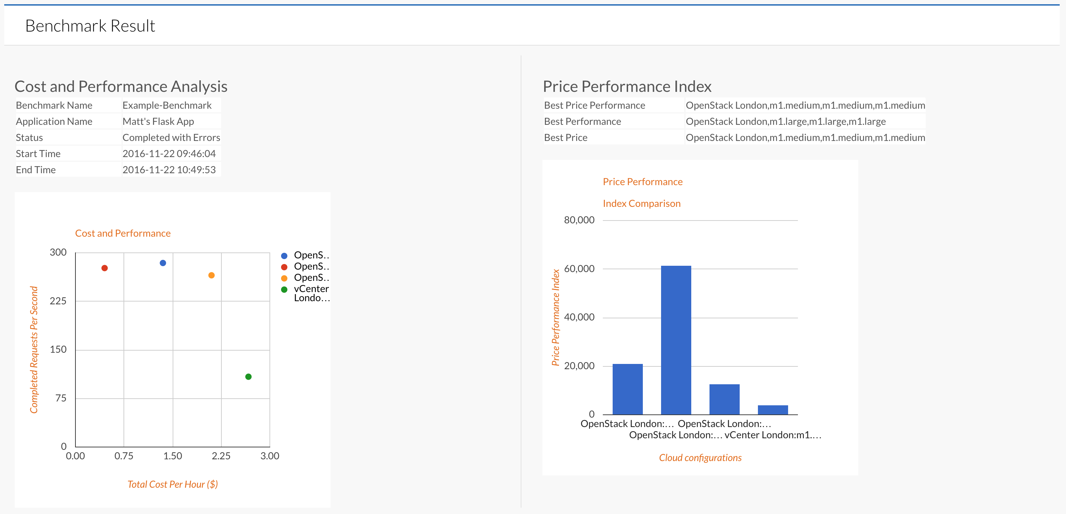This screenshot has height=514, width=1066.
Task: Click the vCenter London:m1 axis label
Action: tap(772, 435)
